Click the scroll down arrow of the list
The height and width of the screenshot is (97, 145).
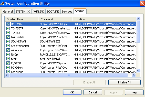tap(138, 71)
